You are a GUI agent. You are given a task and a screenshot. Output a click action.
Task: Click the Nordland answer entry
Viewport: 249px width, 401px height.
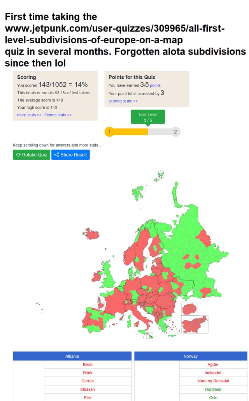213,389
